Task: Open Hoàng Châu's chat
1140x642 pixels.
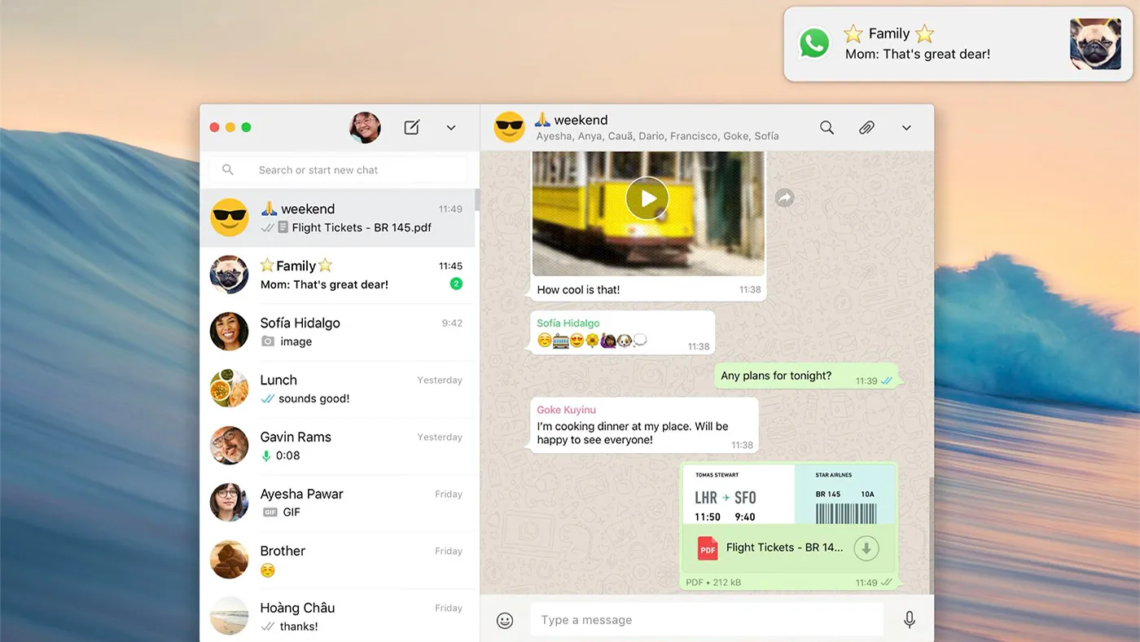Action: pos(338,616)
